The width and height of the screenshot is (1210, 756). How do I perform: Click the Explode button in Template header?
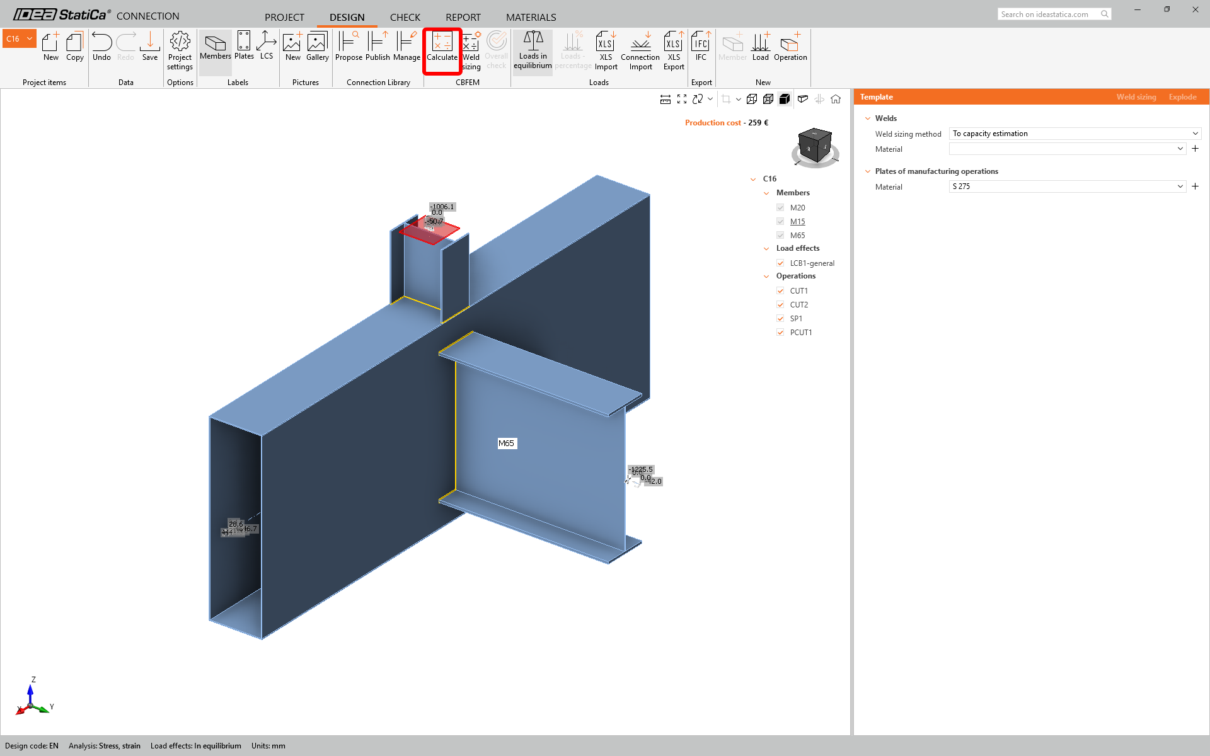[1182, 97]
